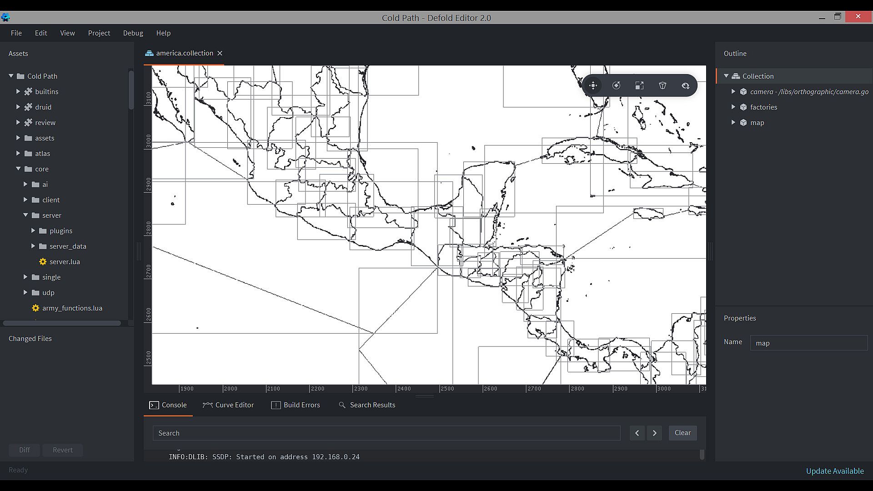The image size is (873, 491).
Task: Collapse the server folder in Assets
Action: point(25,215)
